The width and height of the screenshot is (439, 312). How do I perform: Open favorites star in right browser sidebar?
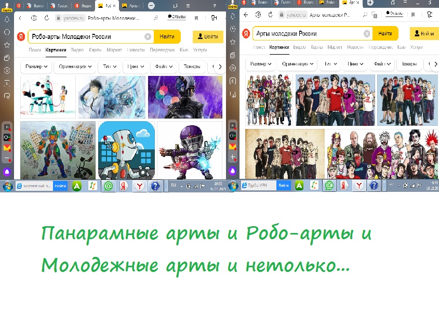click(x=233, y=42)
